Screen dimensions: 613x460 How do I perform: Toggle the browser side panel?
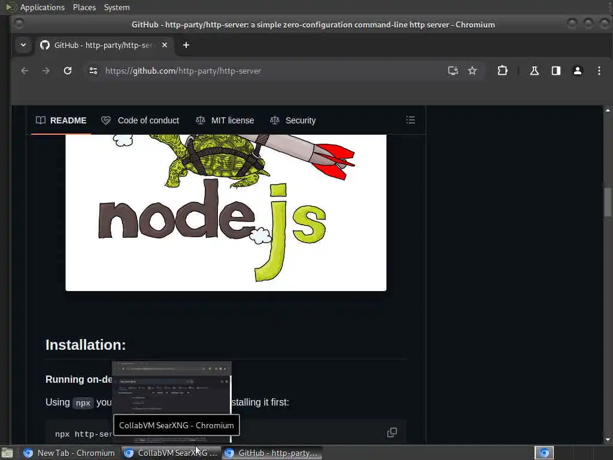[x=556, y=71]
